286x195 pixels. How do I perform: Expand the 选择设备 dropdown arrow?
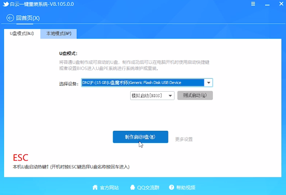[x=208, y=83]
